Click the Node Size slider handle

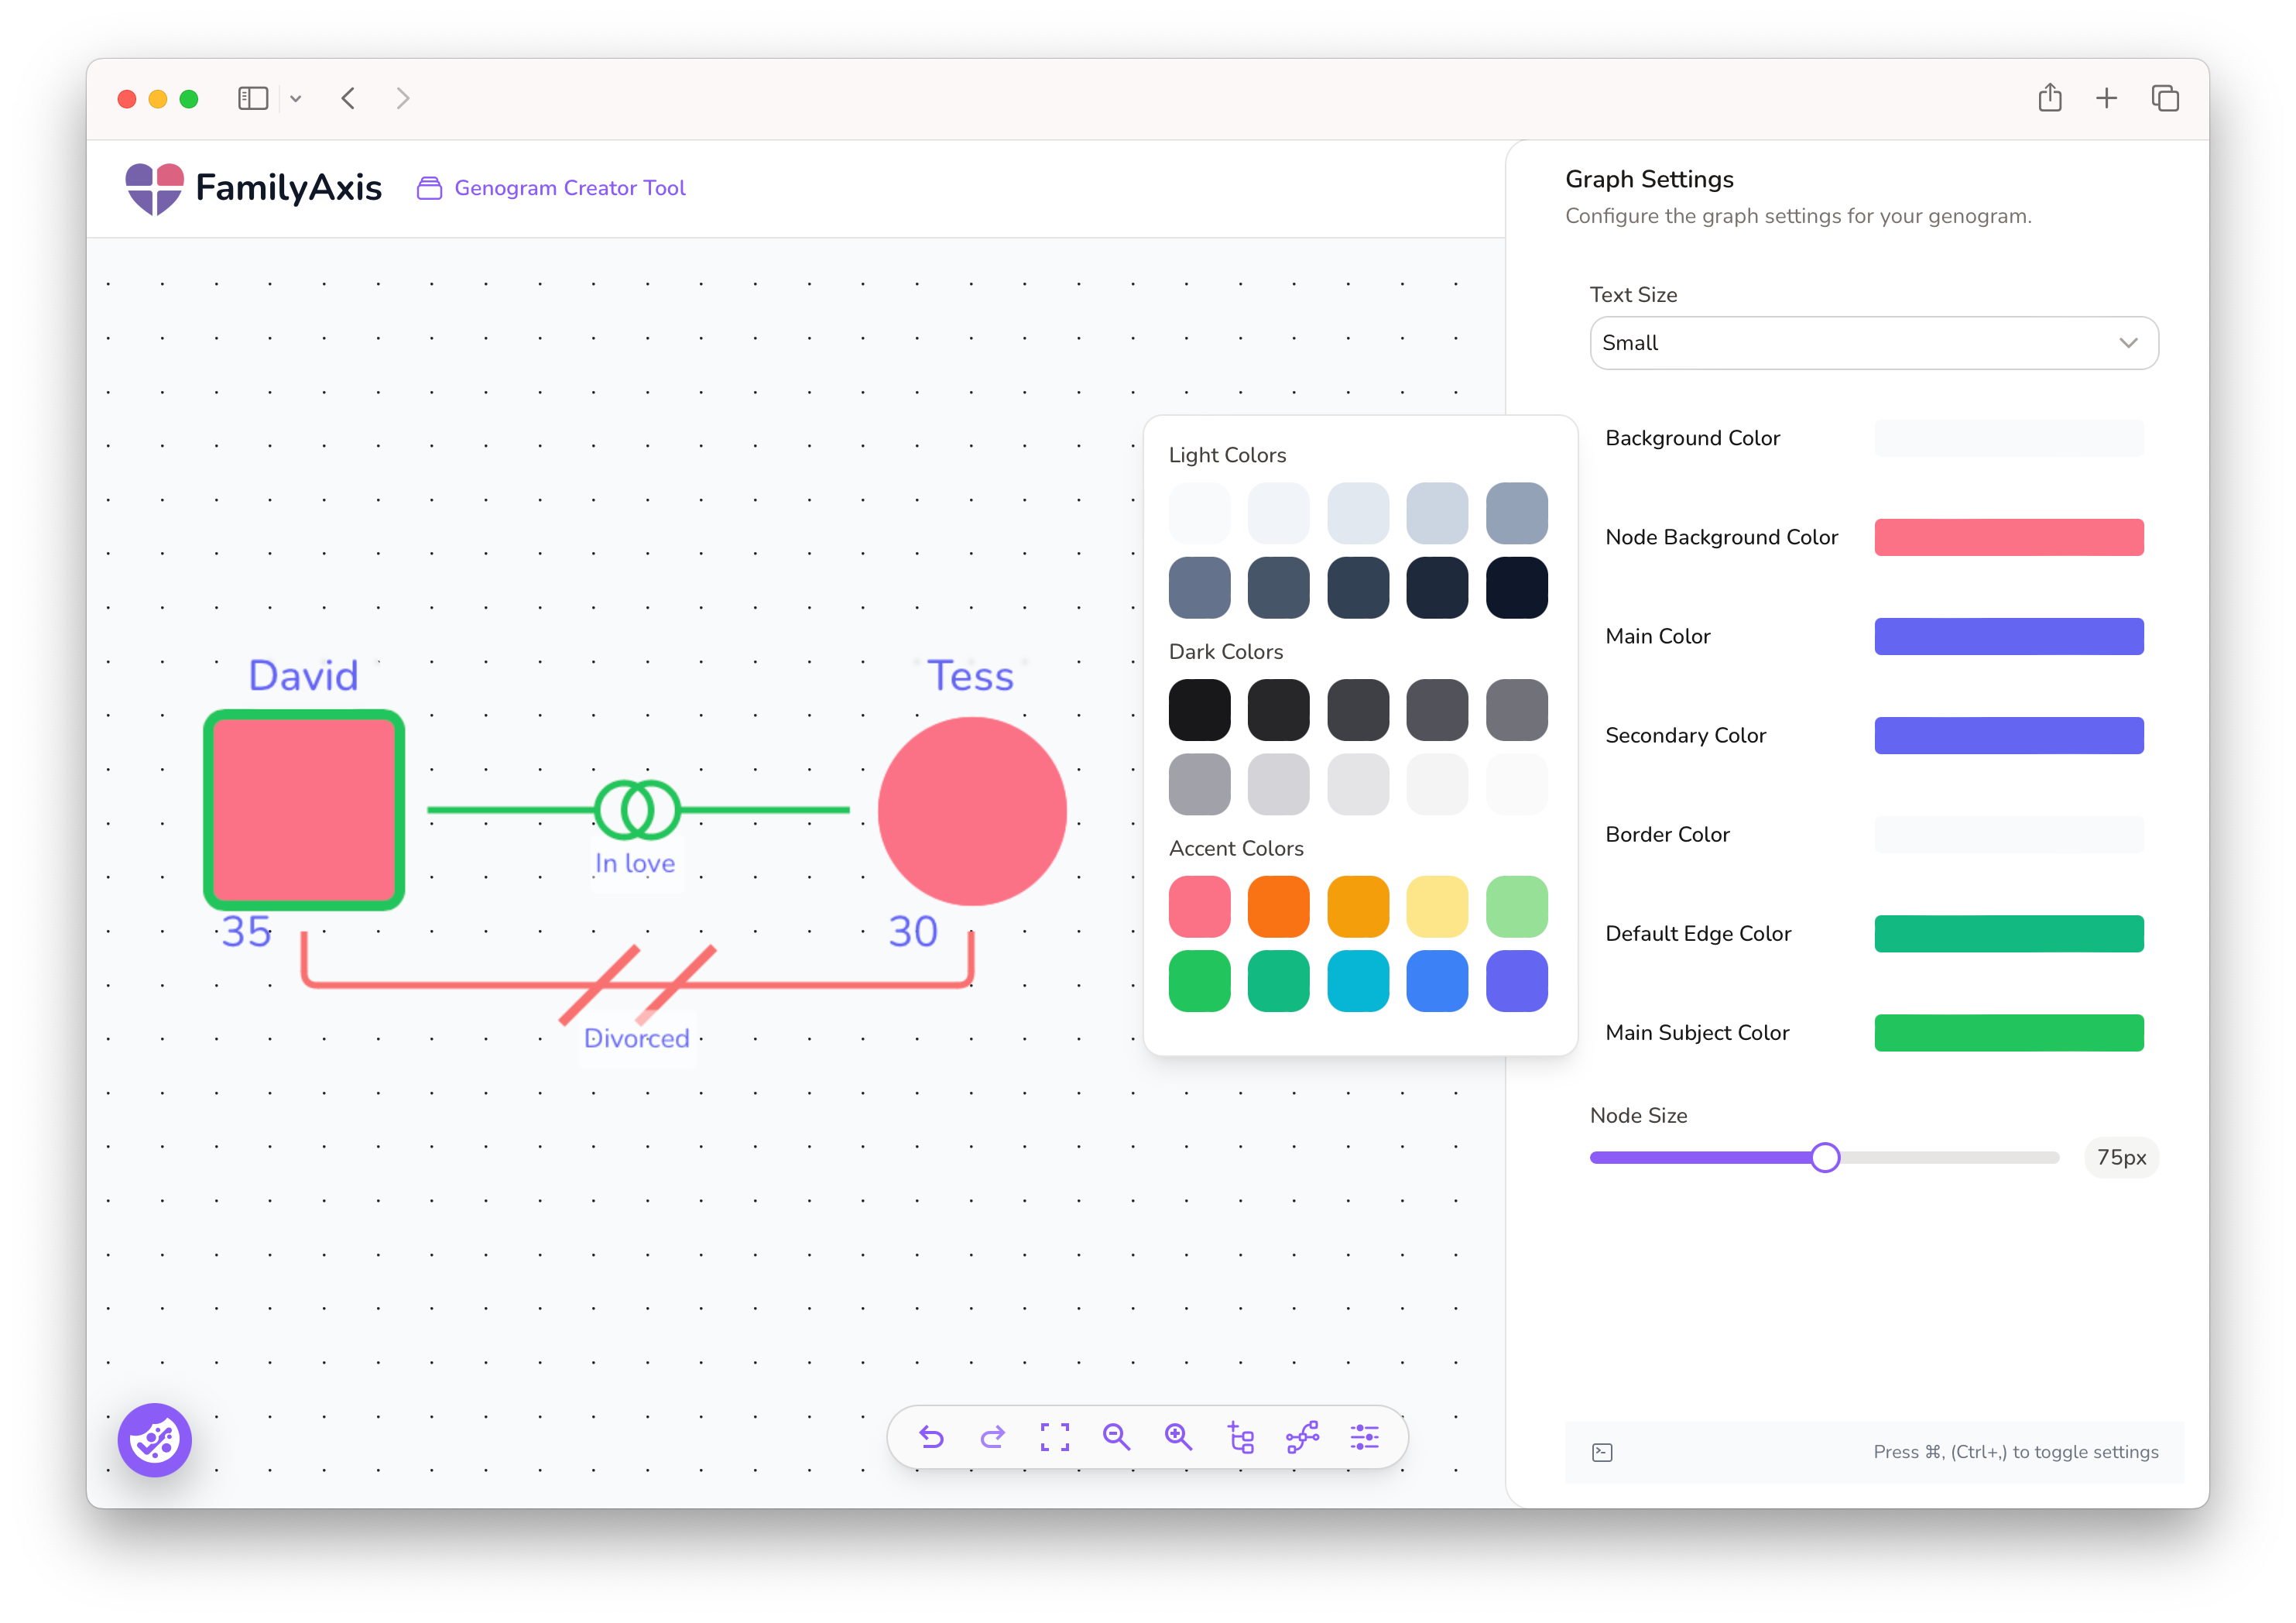(x=1825, y=1157)
